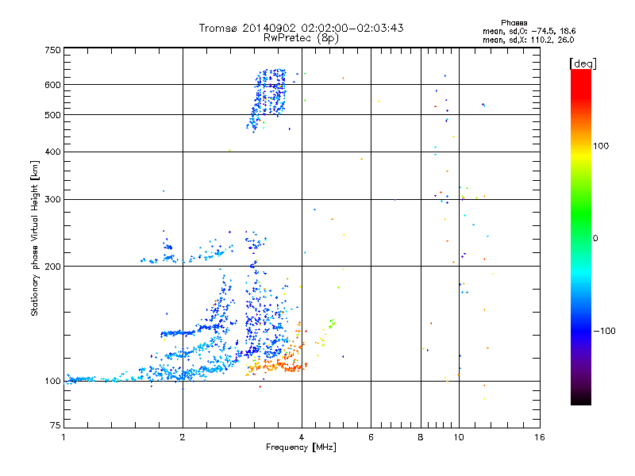Click the "[deg]" colorbar unit label
635x476 pixels.
click(583, 63)
